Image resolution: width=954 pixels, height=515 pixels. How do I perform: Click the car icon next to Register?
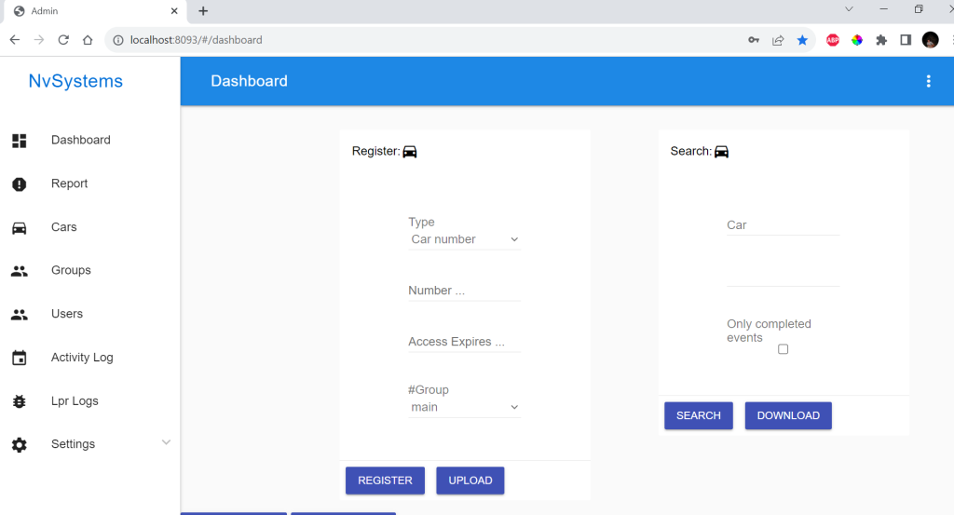[410, 152]
